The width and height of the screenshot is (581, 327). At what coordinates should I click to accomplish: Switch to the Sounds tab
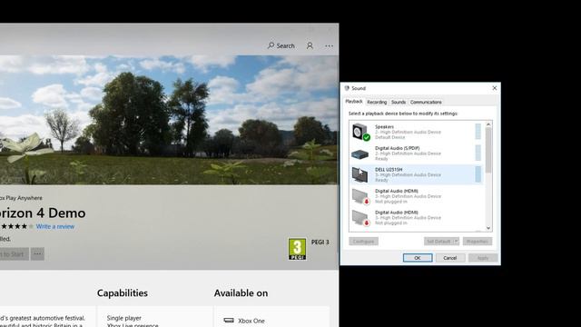(399, 102)
